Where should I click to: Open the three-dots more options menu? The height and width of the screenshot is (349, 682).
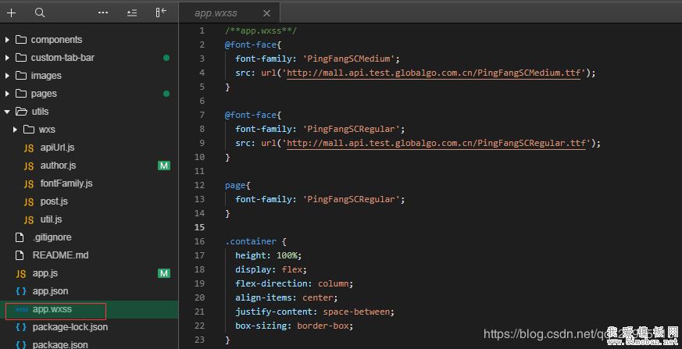(x=103, y=12)
